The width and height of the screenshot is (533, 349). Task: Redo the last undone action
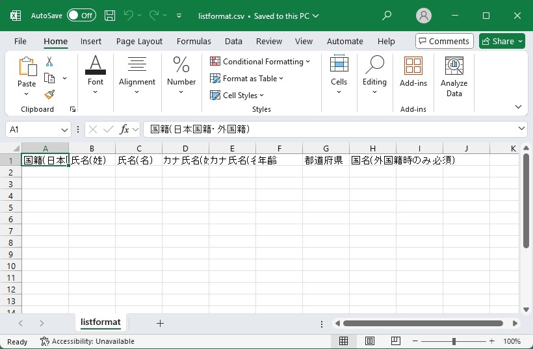154,16
